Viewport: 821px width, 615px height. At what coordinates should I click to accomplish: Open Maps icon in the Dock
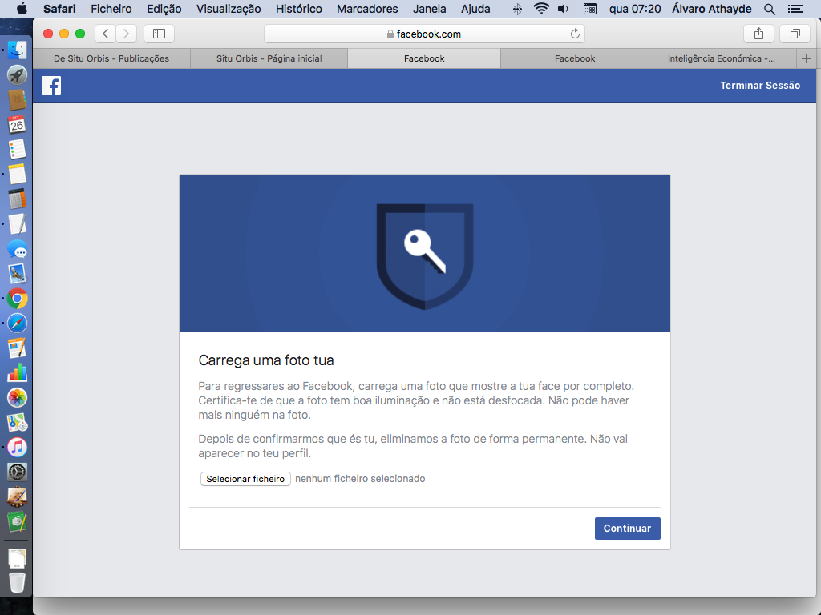pos(18,423)
